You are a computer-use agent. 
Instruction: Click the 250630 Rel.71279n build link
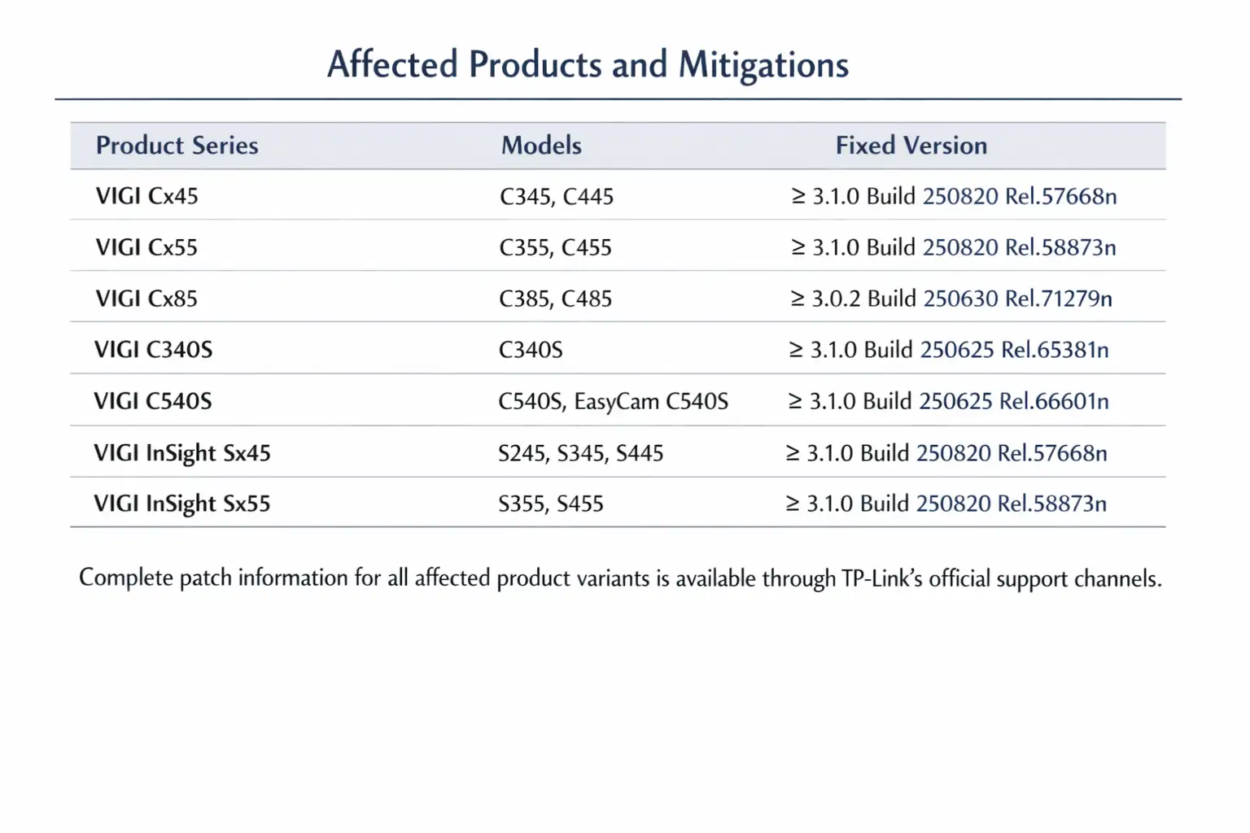click(1017, 299)
